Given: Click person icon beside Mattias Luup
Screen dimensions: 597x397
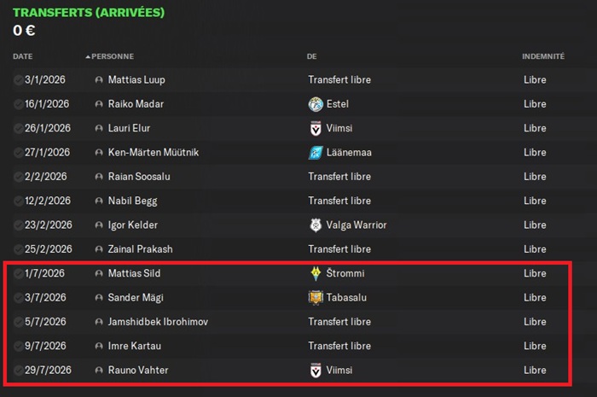Looking at the screenshot, I should tap(99, 80).
